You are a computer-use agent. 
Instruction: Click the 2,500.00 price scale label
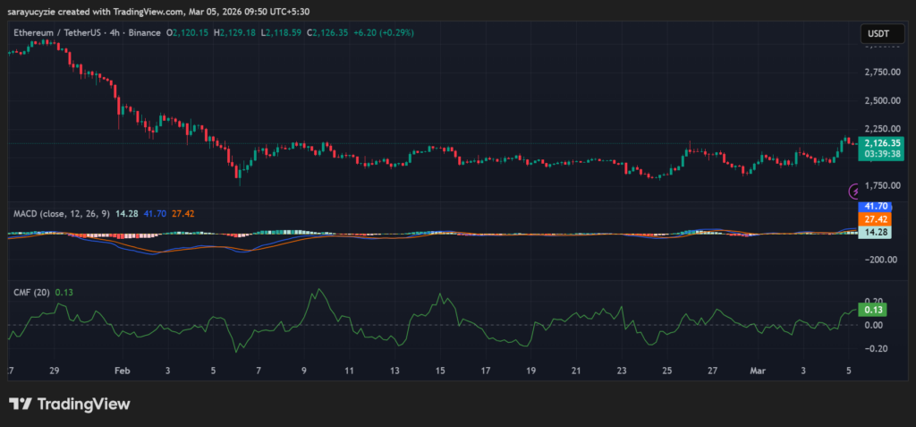pyautogui.click(x=882, y=99)
